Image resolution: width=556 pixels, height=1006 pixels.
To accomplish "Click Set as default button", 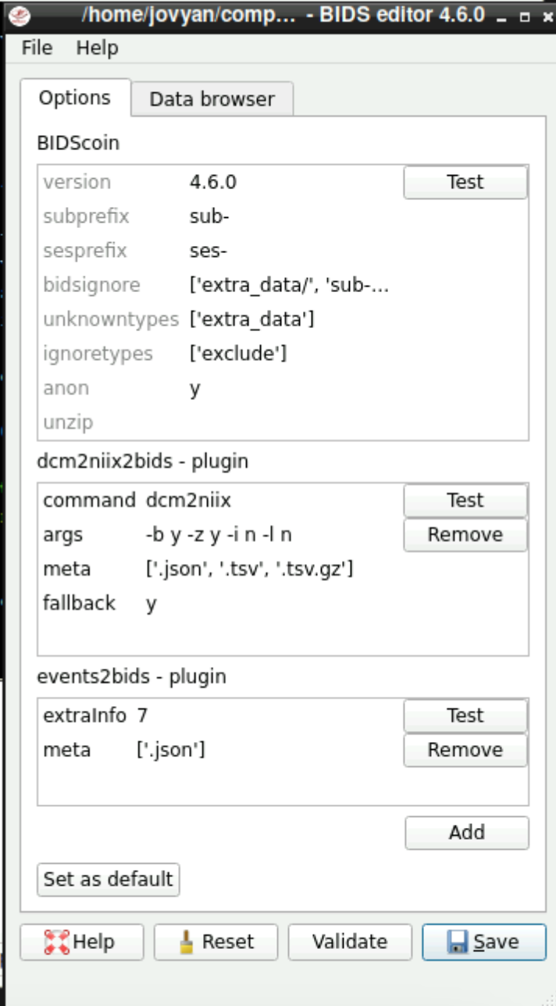I will (x=109, y=879).
